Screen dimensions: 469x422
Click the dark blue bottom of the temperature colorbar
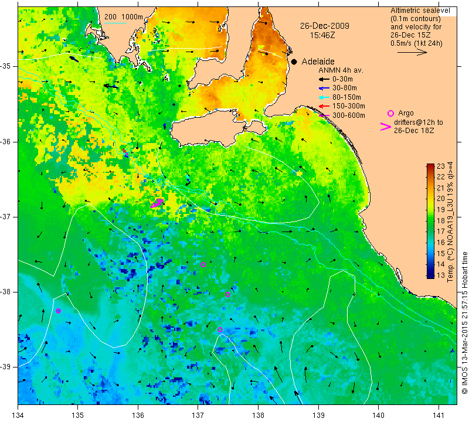[x=430, y=275]
